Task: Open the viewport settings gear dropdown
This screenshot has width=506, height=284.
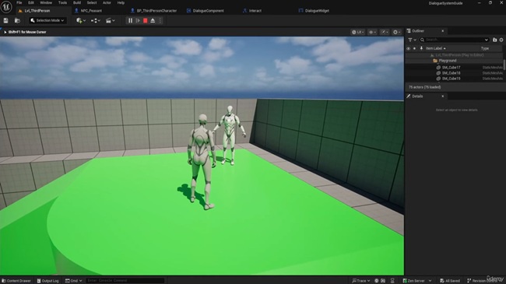Action: [x=396, y=32]
